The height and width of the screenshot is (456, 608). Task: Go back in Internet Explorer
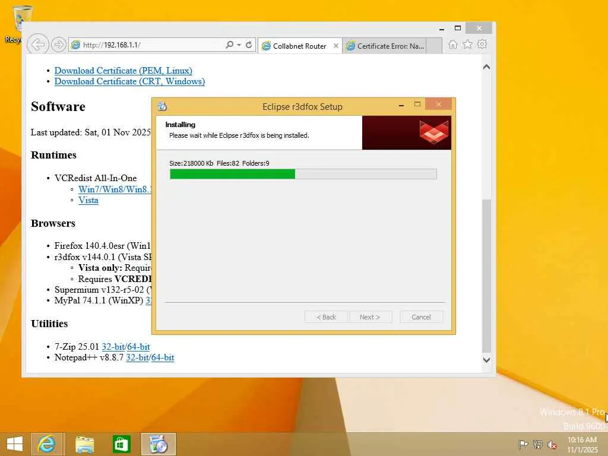[37, 45]
